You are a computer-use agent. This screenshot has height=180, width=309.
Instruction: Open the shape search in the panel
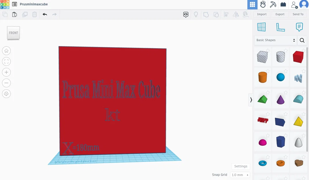302,40
